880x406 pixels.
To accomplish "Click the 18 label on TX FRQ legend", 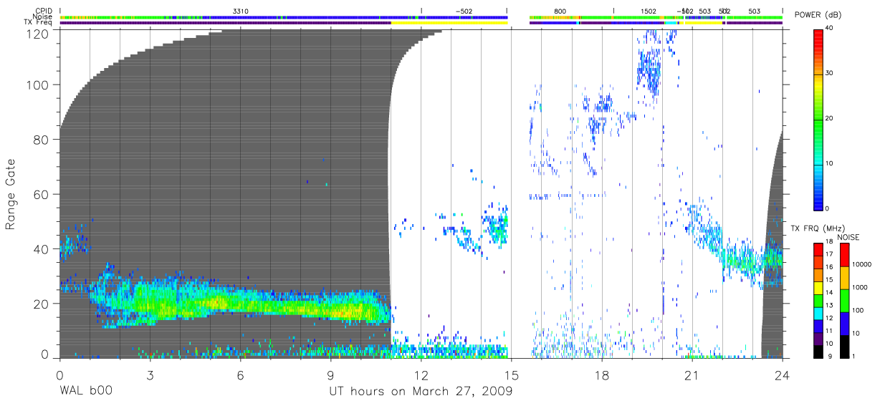I will coord(829,241).
